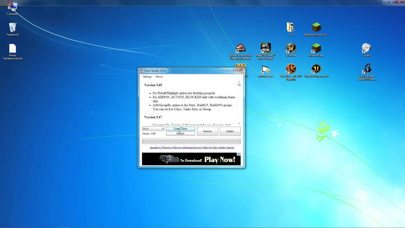Expand the ElvUI addon dropdown

coord(153,129)
